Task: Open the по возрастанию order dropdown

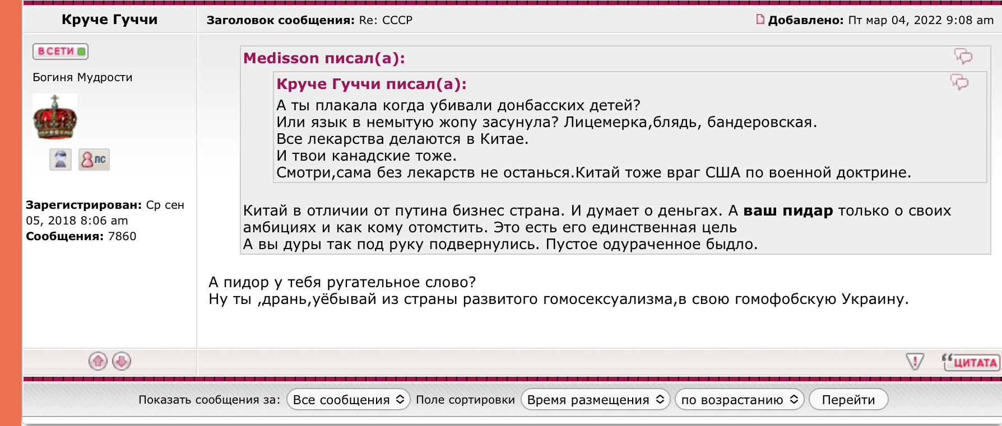Action: (x=739, y=400)
